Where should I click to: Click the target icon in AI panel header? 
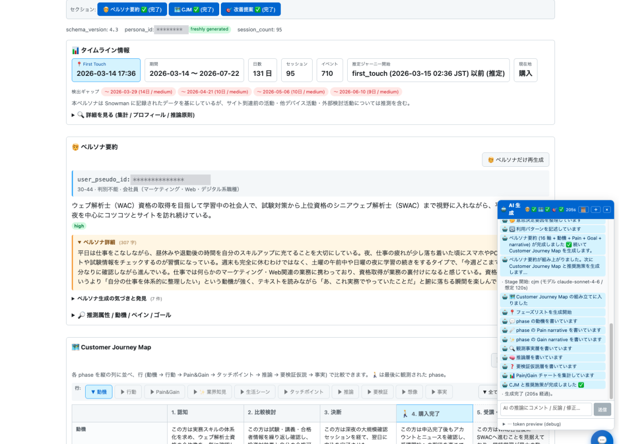[x=555, y=210]
